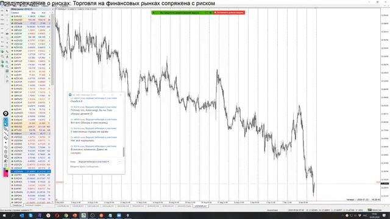Select the text label 'A' tool
This screenshot has height=219, width=390.
(x=7, y=43)
